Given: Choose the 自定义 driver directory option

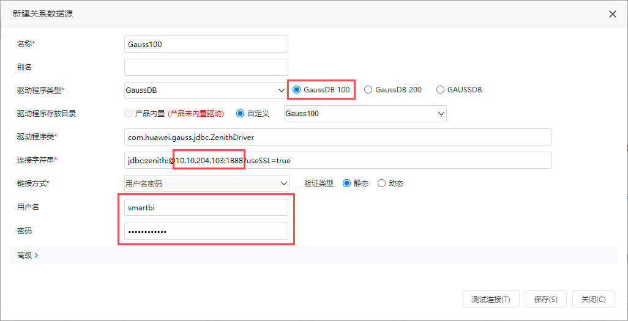Looking at the screenshot, I should coord(241,114).
